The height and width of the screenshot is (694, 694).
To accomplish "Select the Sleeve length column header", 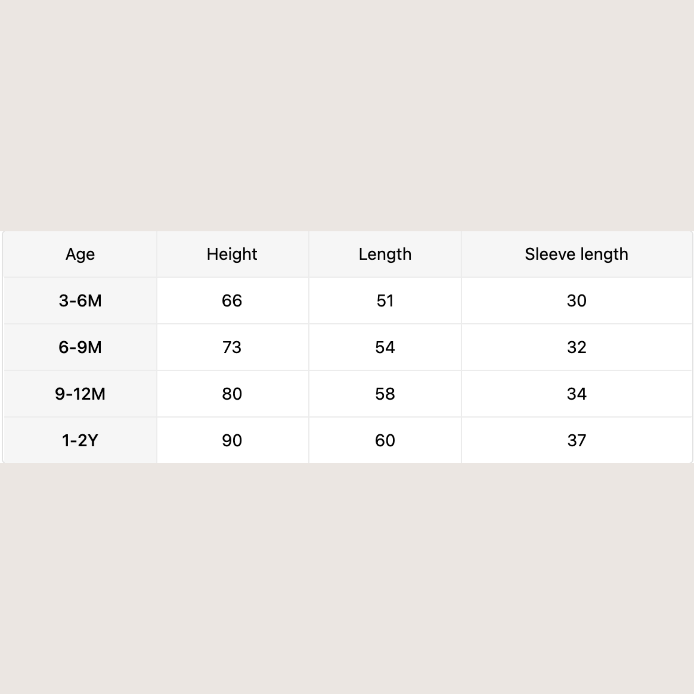I will tap(576, 254).
